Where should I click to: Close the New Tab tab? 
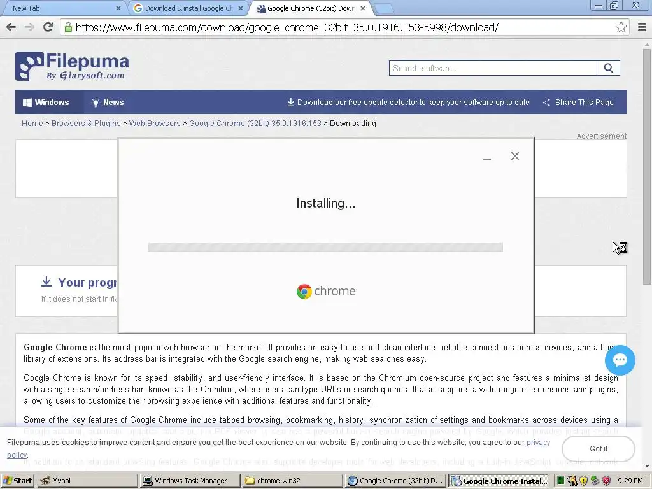[x=118, y=8]
